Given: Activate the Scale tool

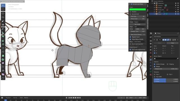Looking at the screenshot, I should (3, 21).
